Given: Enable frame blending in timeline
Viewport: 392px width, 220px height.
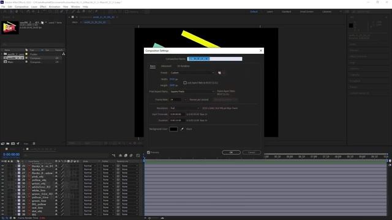Looking at the screenshot, I should click(126, 155).
